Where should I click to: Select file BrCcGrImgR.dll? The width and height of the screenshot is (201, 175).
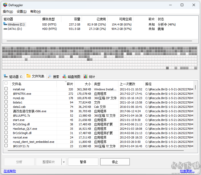[22, 133]
